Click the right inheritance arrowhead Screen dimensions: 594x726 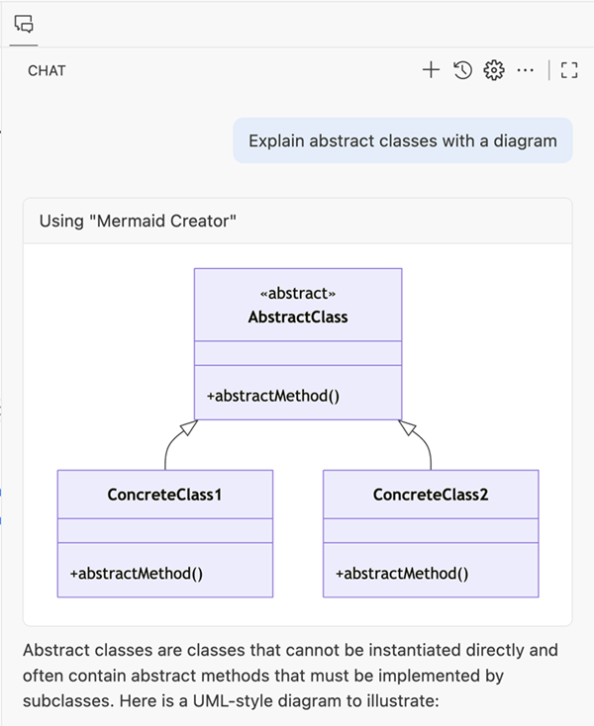407,428
